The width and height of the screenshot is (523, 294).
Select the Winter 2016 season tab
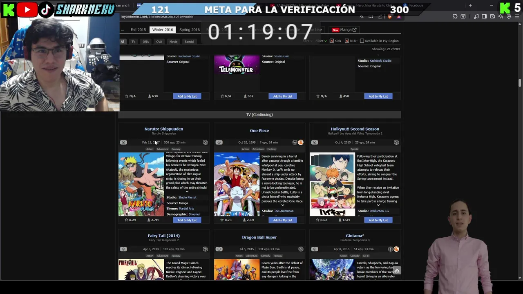163,30
